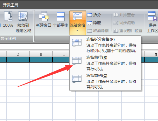Select column H header
Screen dimensions: 158x121
pyautogui.click(x=41, y=54)
